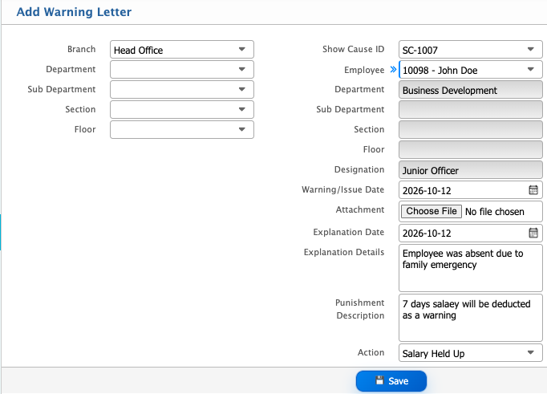Screen dimensions: 547x394
Task: Click the blue double-chevron beside Employee
Action: pos(393,70)
